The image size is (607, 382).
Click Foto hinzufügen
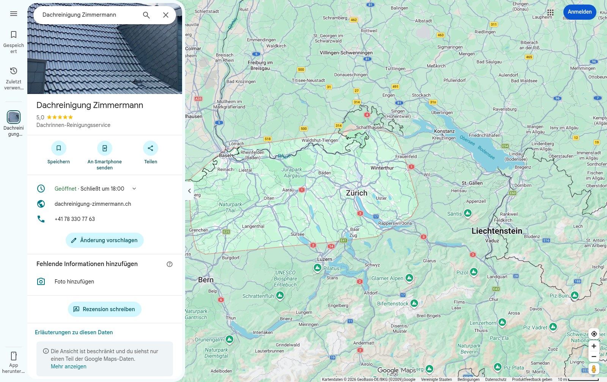pyautogui.click(x=74, y=282)
